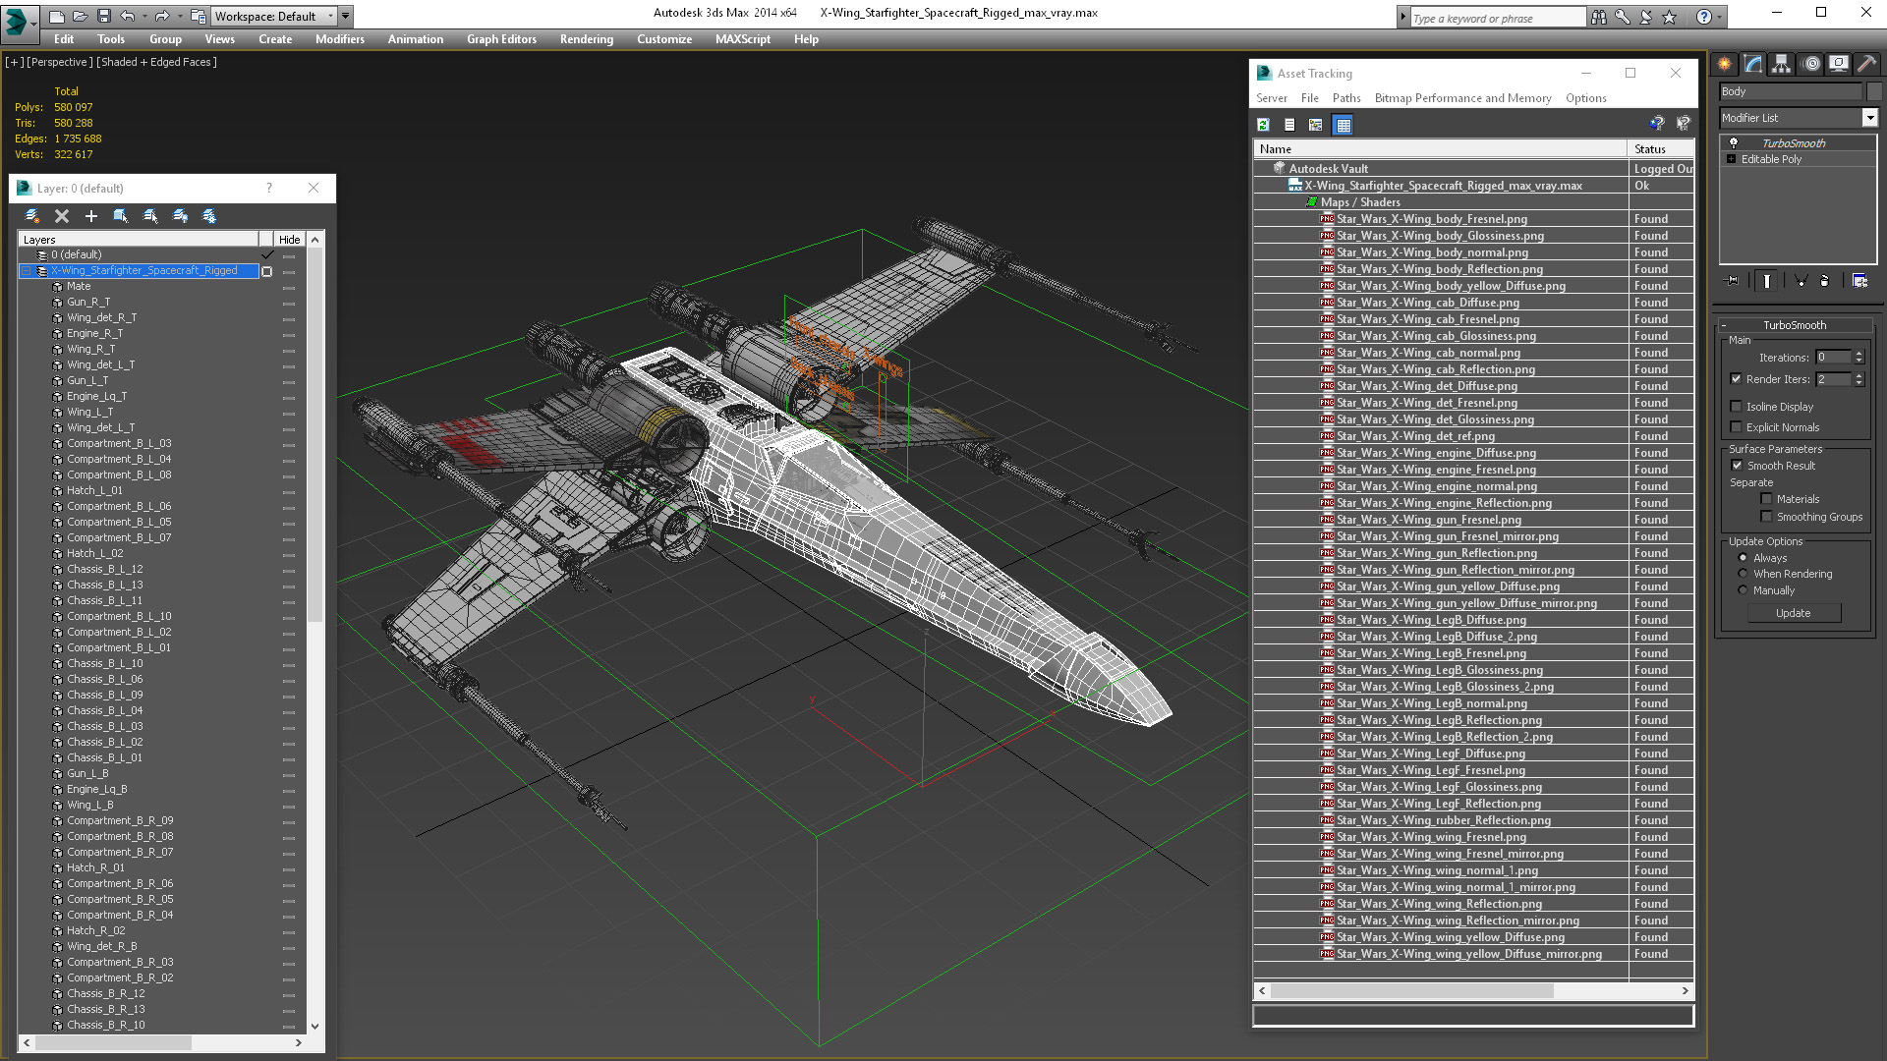This screenshot has height=1061, width=1887.
Task: Click Iterations spinner up arrow
Action: (x=1858, y=354)
